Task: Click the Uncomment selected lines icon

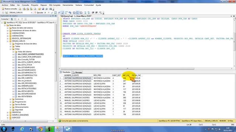Action: [88, 13]
